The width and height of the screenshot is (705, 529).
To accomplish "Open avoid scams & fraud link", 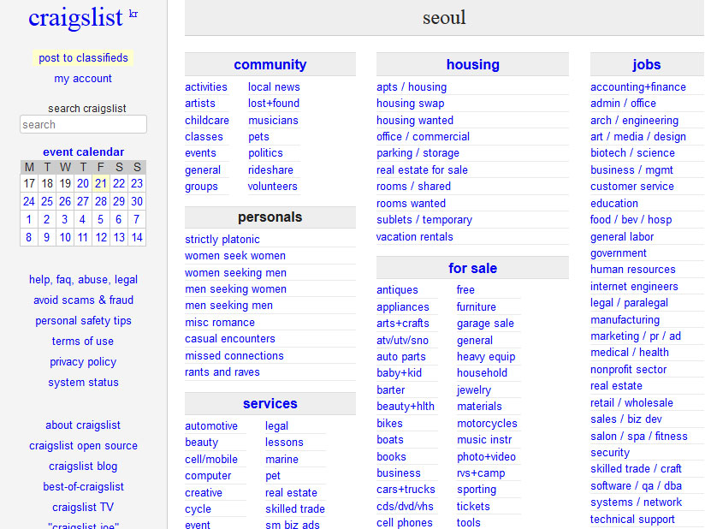I will 83,300.
